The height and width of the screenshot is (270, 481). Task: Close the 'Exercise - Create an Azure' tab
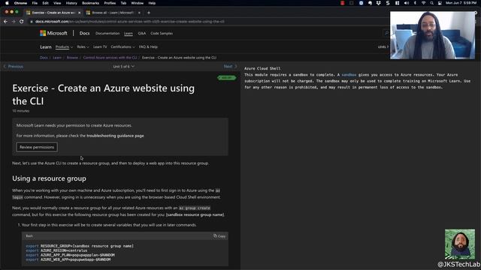click(x=79, y=13)
